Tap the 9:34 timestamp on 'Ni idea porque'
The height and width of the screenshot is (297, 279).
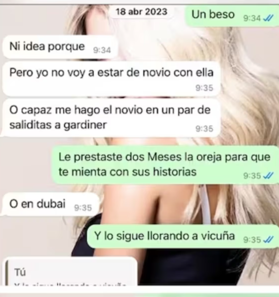tap(102, 50)
